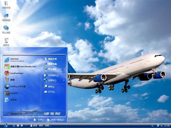Open the Desk.ZhuoKu.Com theme entry
This screenshot has width=171, height=128.
(20, 66)
